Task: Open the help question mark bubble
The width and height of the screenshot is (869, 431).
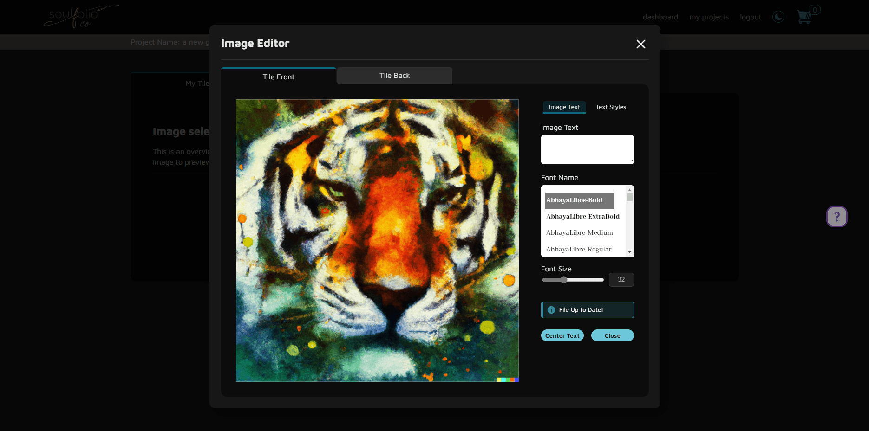Action: point(836,216)
